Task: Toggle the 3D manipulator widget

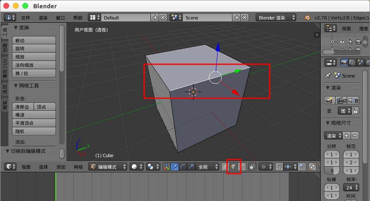Action: [167, 167]
